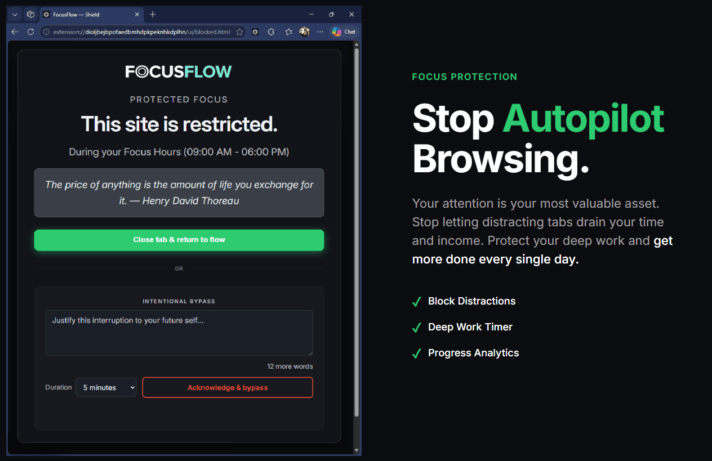The height and width of the screenshot is (461, 712).
Task: Click the "Progress Analytics" feature text
Action: coord(474,353)
